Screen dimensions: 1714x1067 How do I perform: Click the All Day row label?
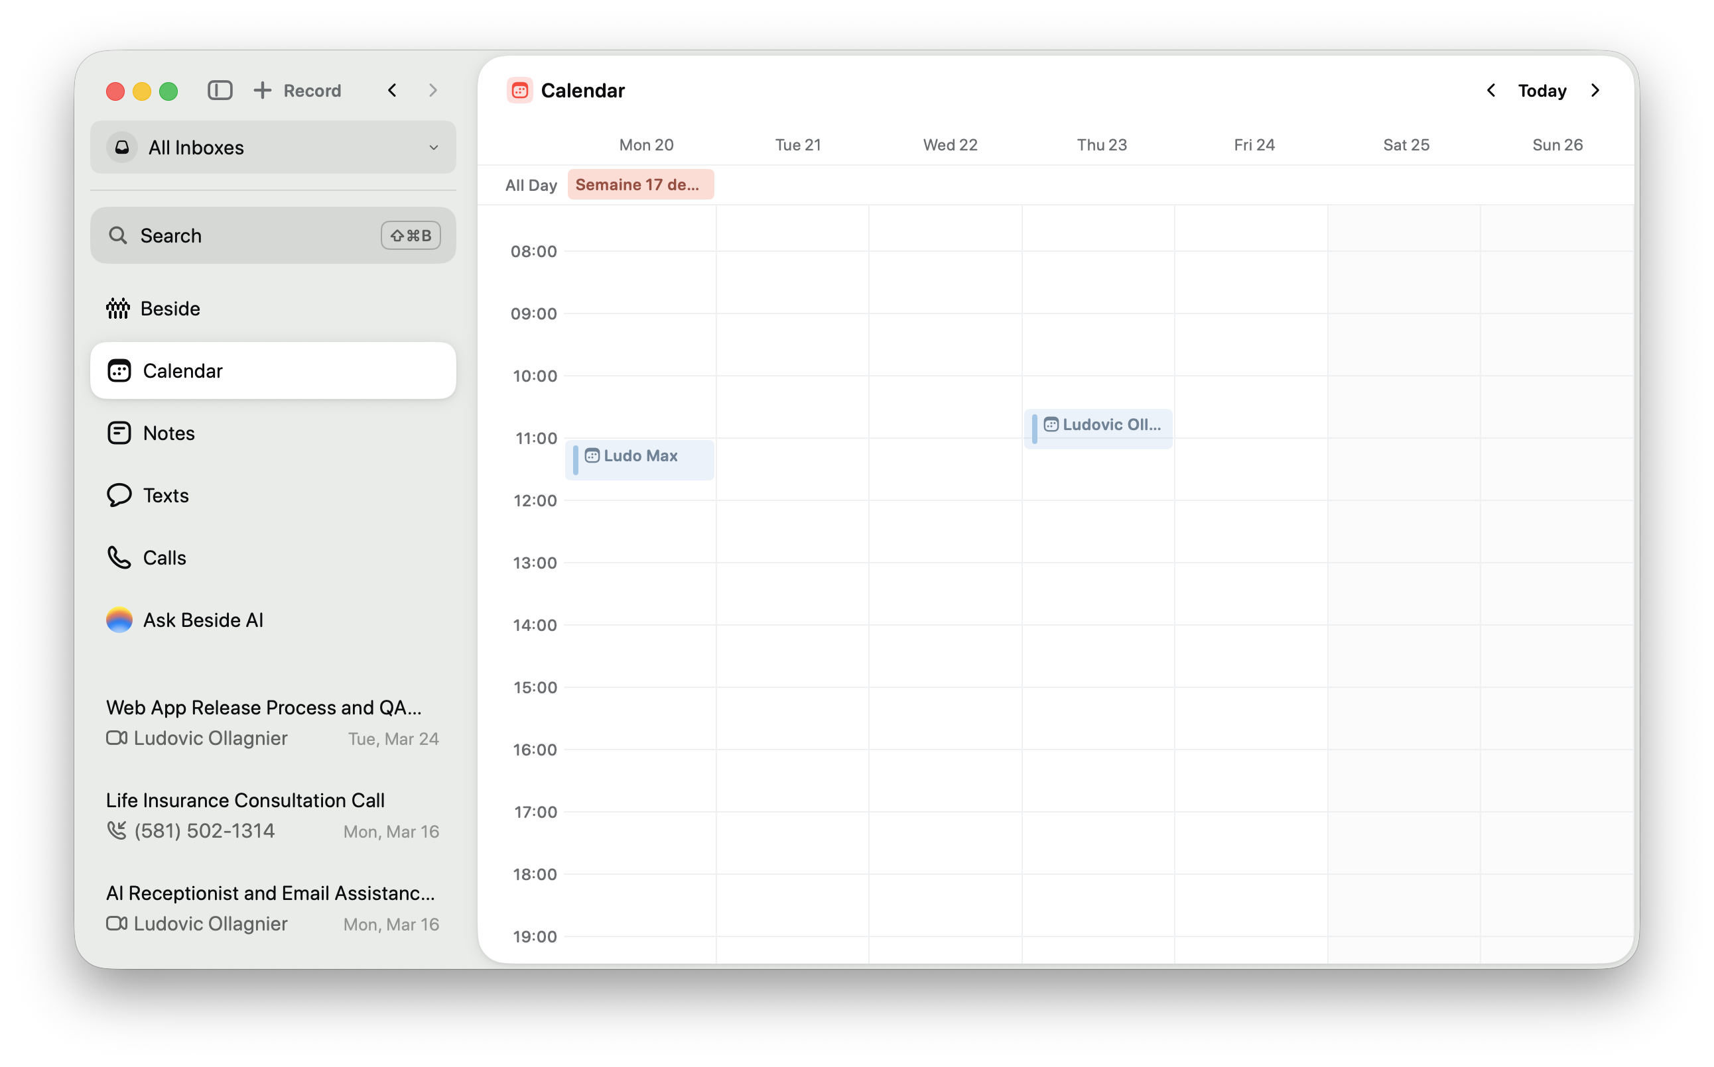[x=531, y=185]
